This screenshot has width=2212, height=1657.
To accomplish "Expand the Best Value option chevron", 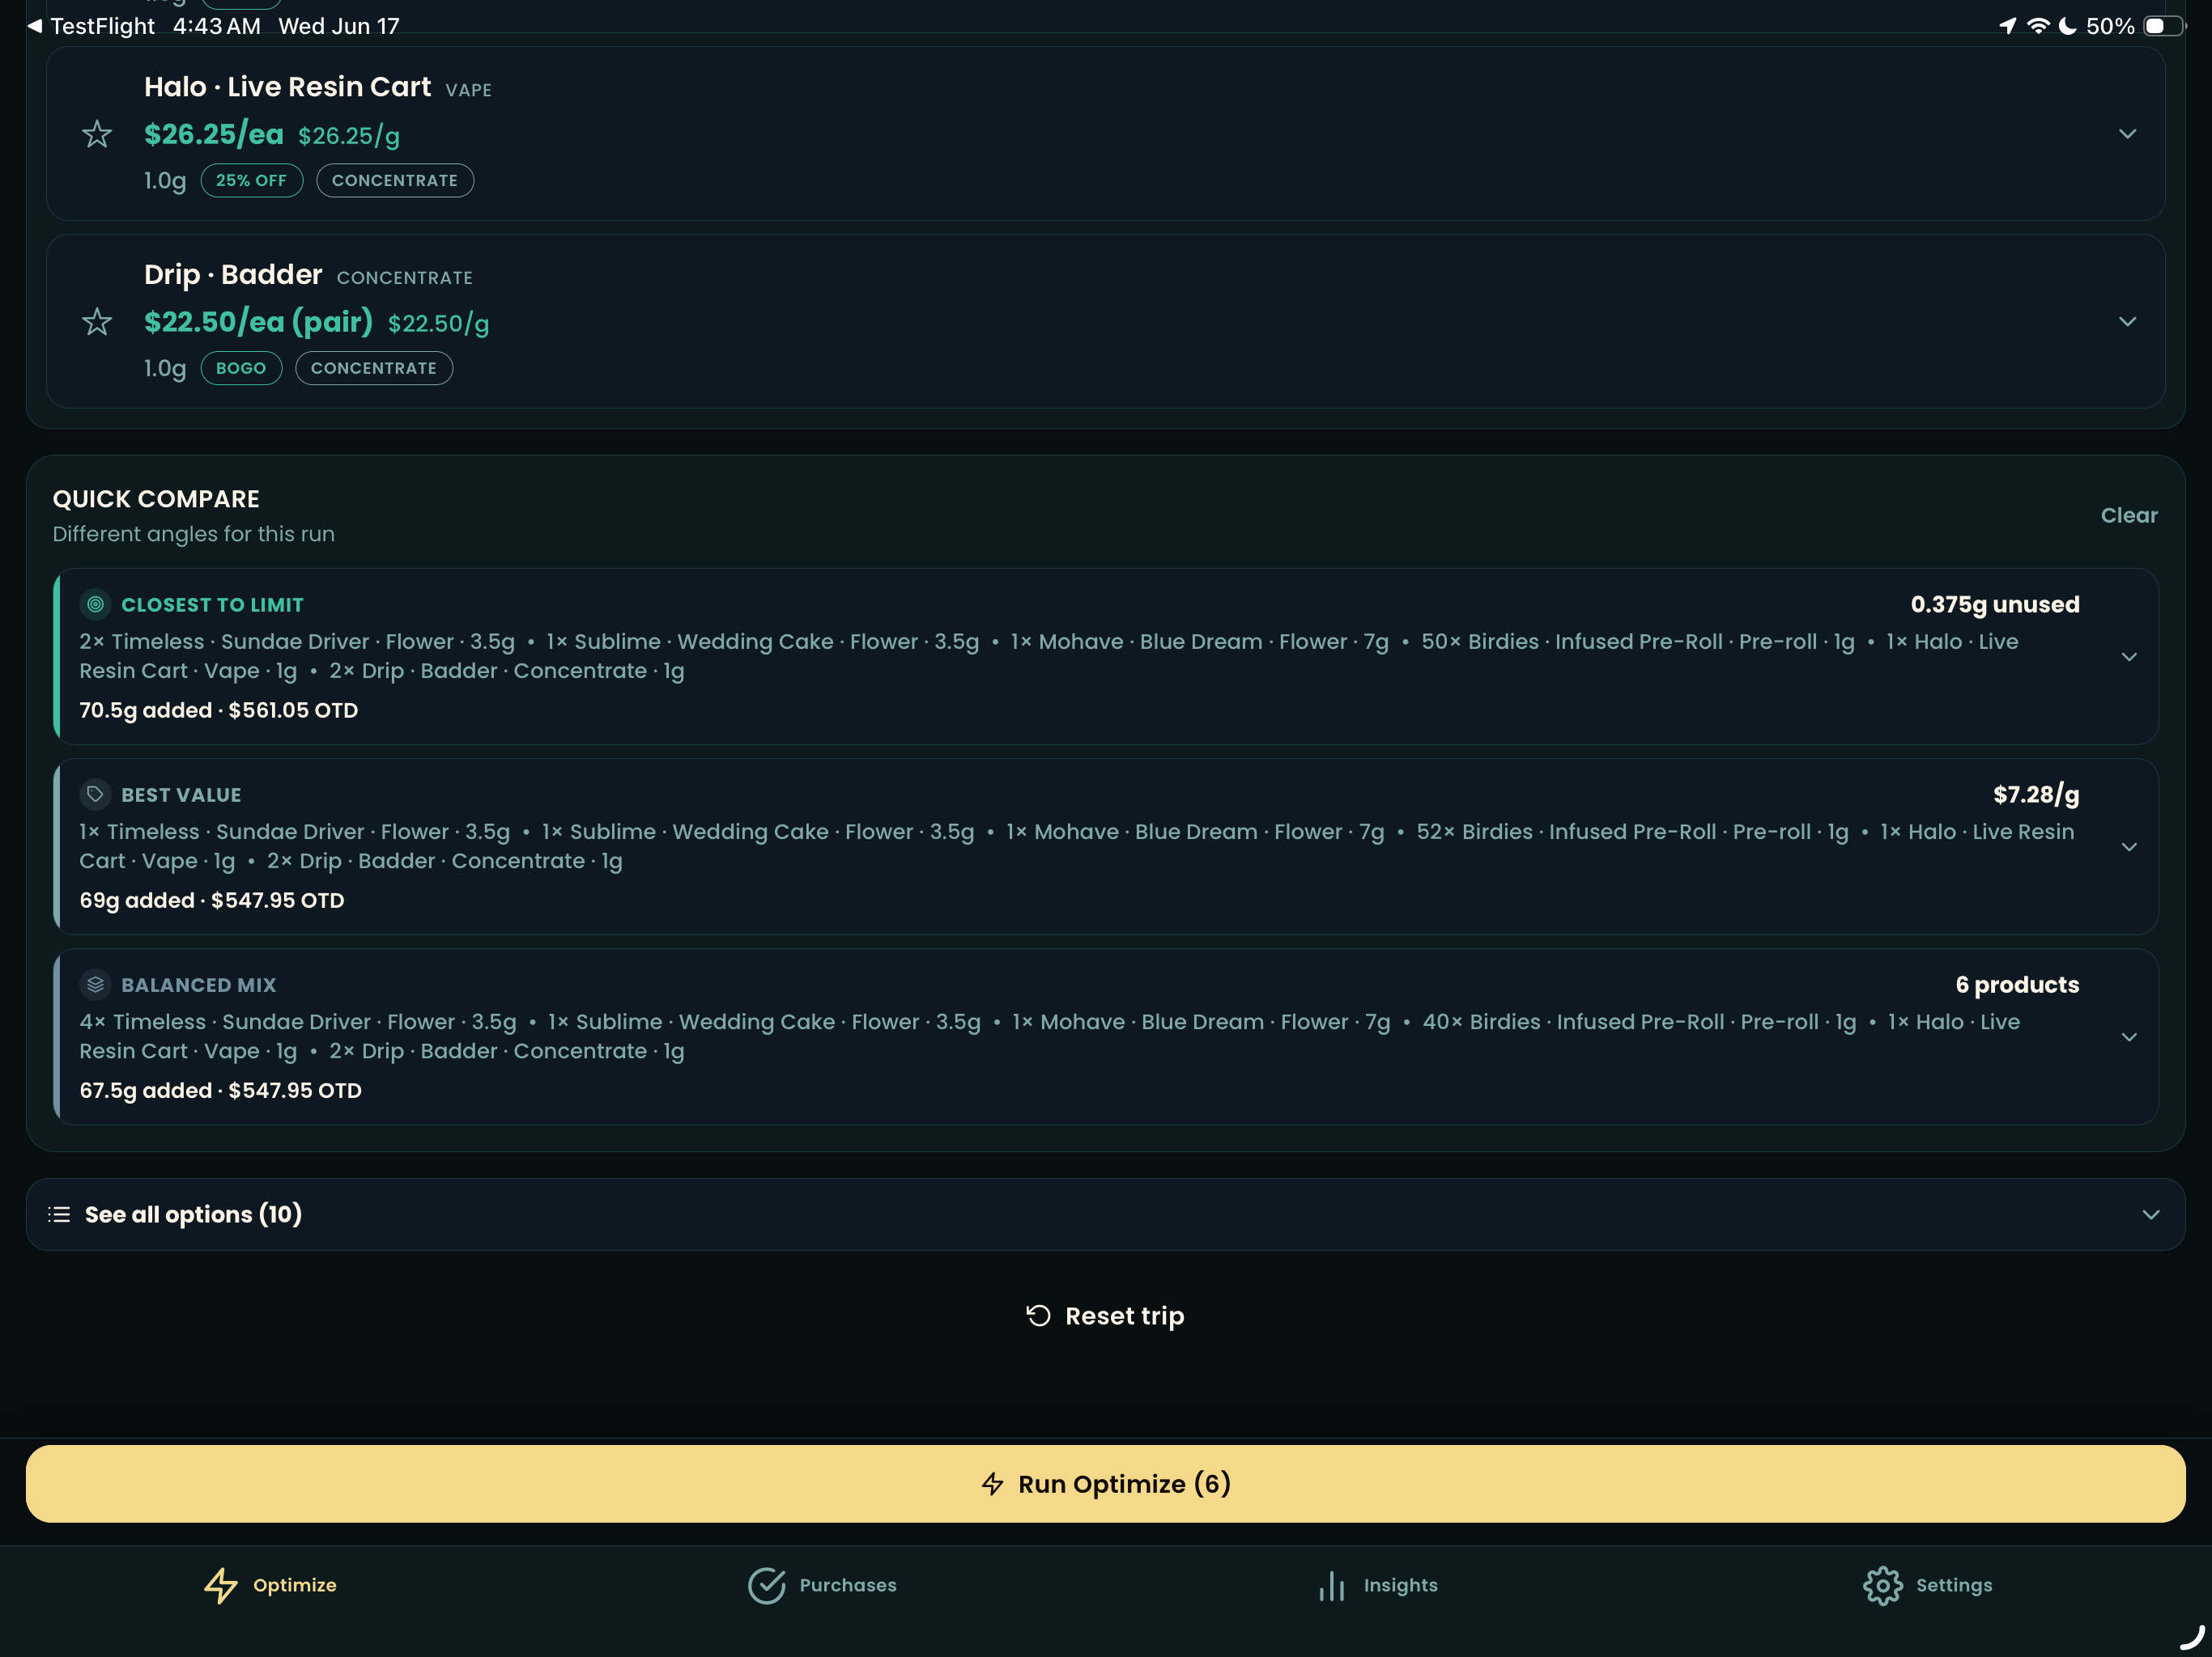I will tap(2129, 846).
